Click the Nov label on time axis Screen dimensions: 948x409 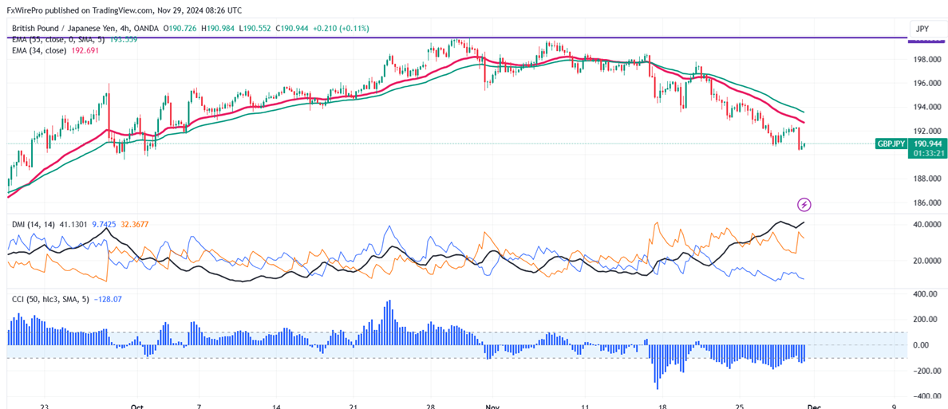(493, 406)
